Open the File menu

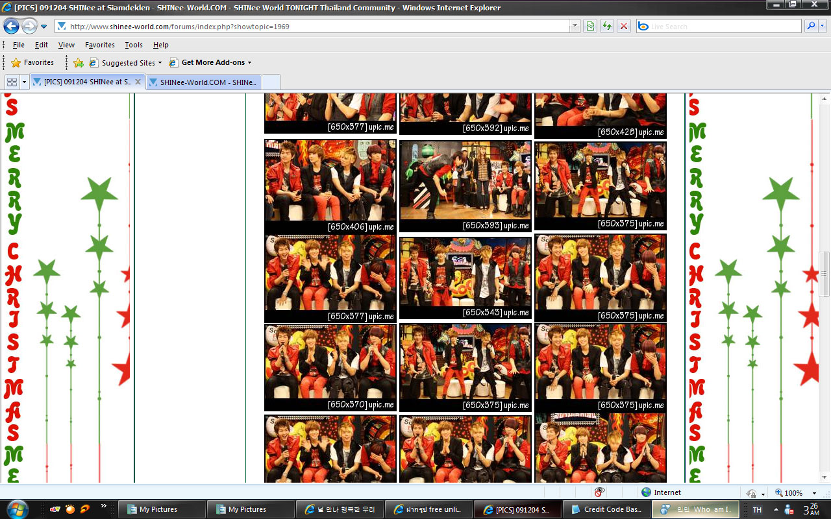pyautogui.click(x=19, y=45)
